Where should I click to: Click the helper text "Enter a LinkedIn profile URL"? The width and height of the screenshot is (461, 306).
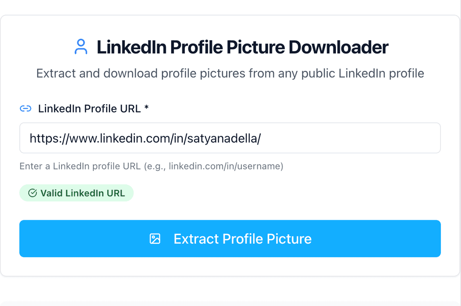pos(80,166)
